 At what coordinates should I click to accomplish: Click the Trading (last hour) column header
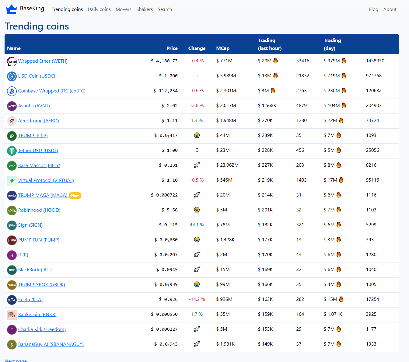click(x=270, y=44)
